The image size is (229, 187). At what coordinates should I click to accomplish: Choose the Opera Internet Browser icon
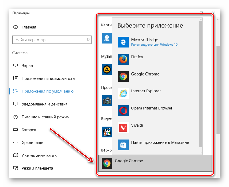(x=123, y=111)
